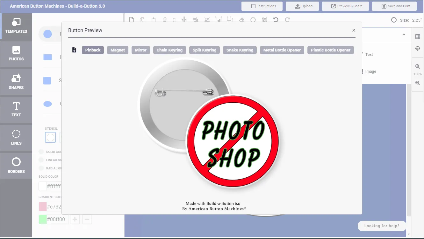The height and width of the screenshot is (239, 424).
Task: Open the Borders sidebar panel
Action: point(16,166)
